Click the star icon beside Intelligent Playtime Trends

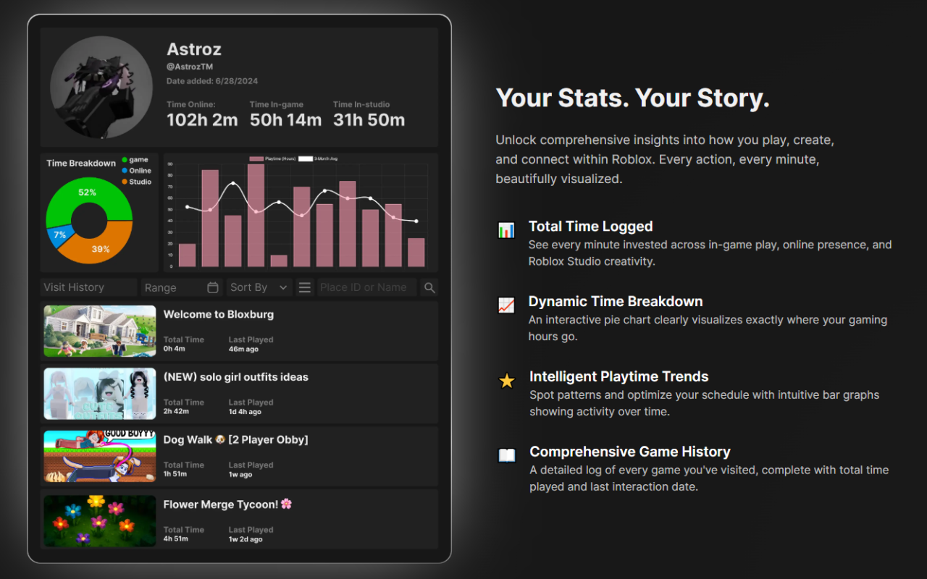click(x=507, y=381)
